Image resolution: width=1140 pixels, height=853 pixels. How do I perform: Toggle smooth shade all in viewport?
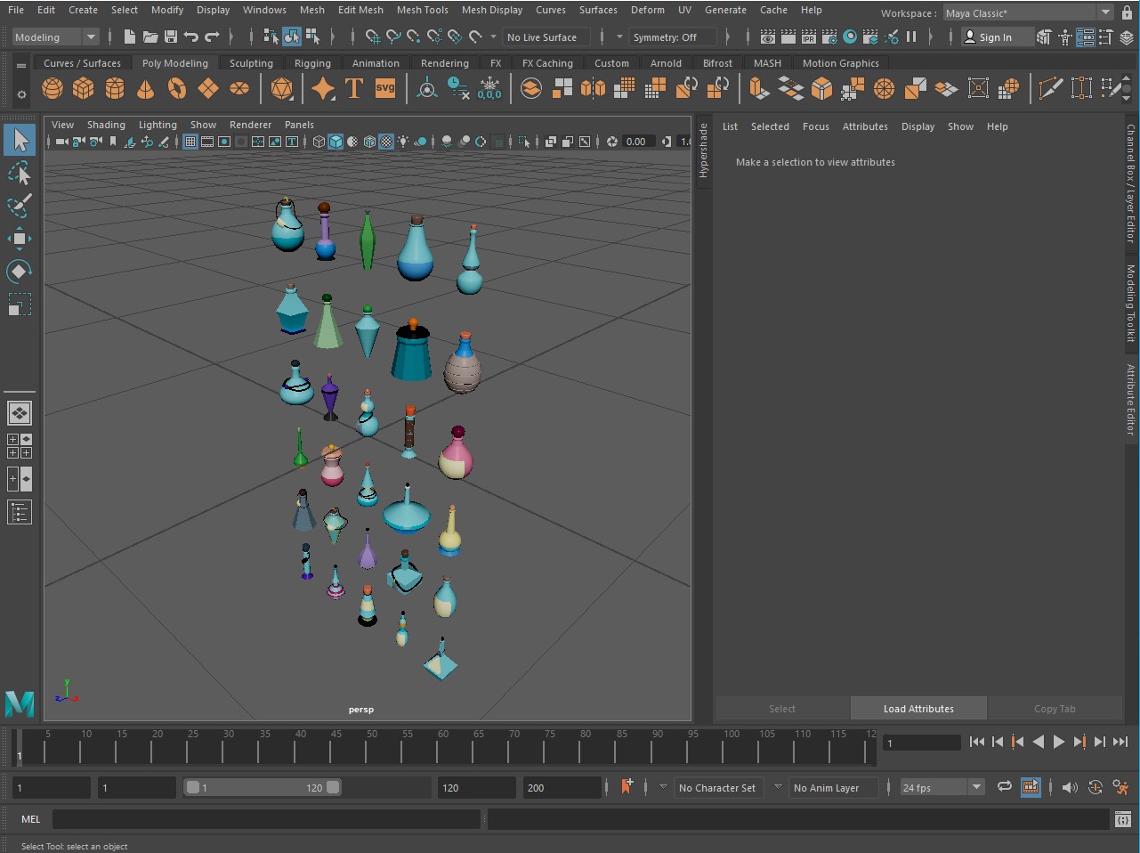(x=336, y=142)
